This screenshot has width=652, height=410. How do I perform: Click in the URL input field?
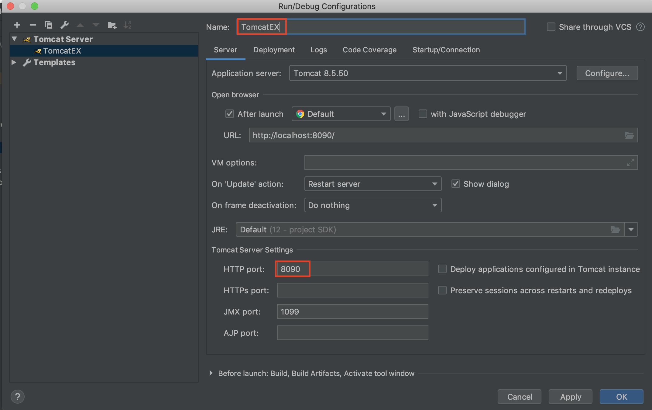coord(443,135)
